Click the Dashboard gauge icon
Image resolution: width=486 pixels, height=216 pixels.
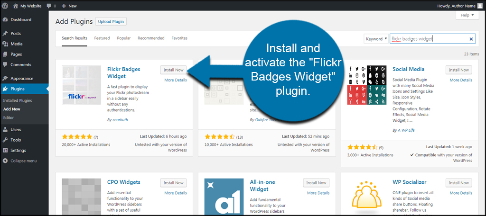coord(5,20)
